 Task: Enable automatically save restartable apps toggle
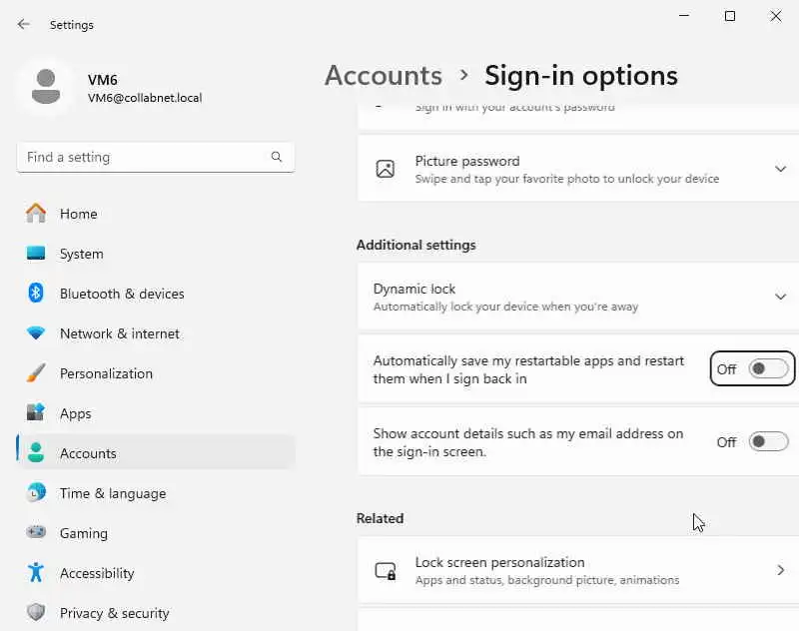point(768,369)
